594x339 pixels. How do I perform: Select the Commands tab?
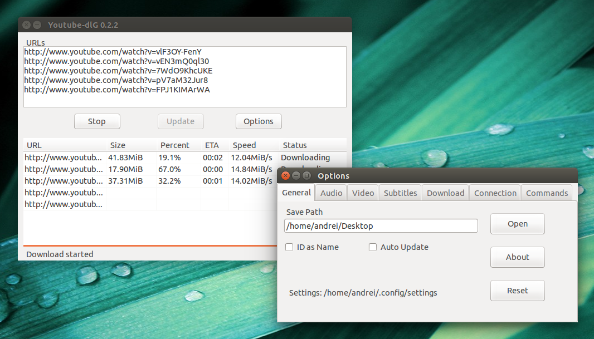(x=547, y=193)
